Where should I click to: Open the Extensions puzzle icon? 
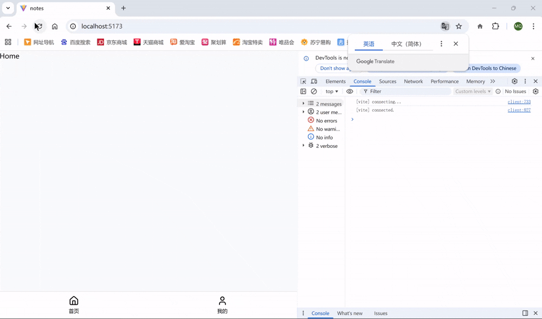tap(495, 26)
